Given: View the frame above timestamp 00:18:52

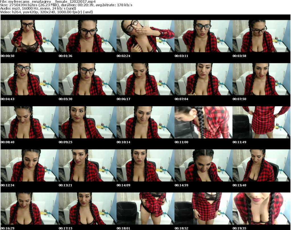Looking at the screenshot, I should [203, 208].
